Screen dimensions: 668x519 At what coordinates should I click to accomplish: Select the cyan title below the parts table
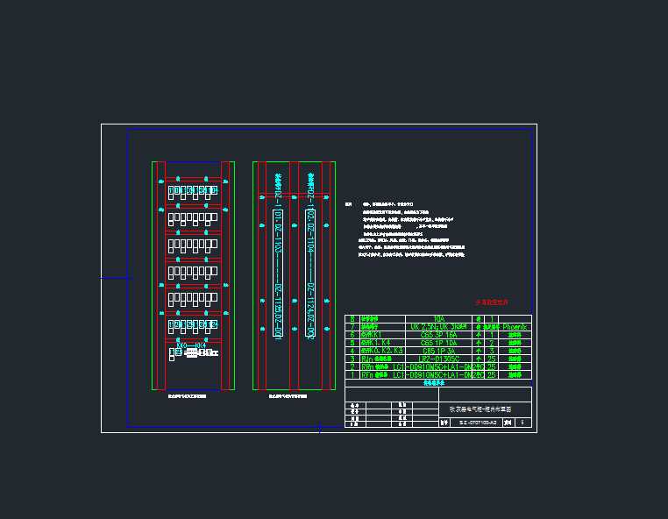434,383
